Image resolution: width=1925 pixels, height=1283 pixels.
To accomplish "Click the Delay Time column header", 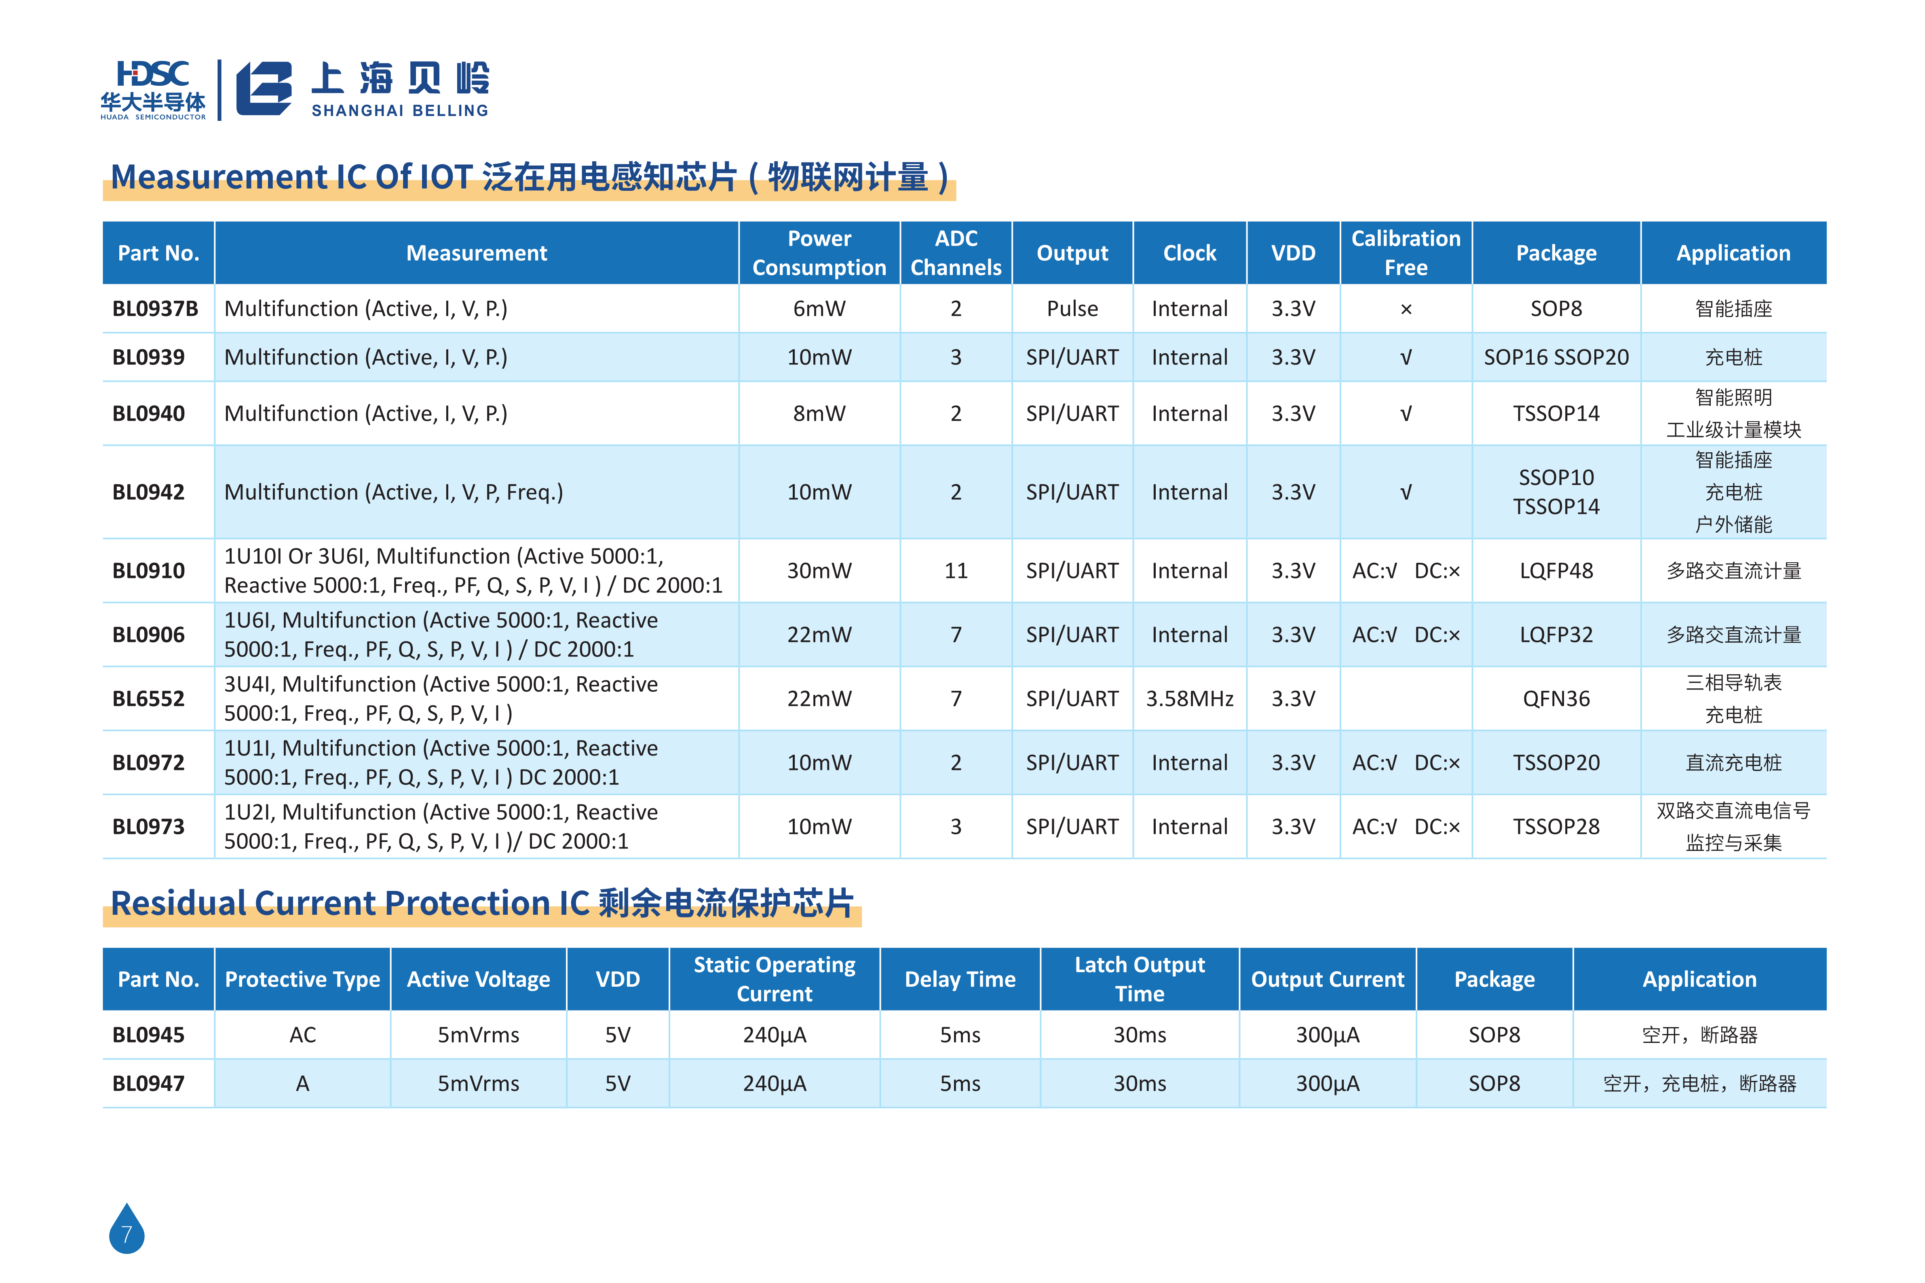I will (960, 979).
